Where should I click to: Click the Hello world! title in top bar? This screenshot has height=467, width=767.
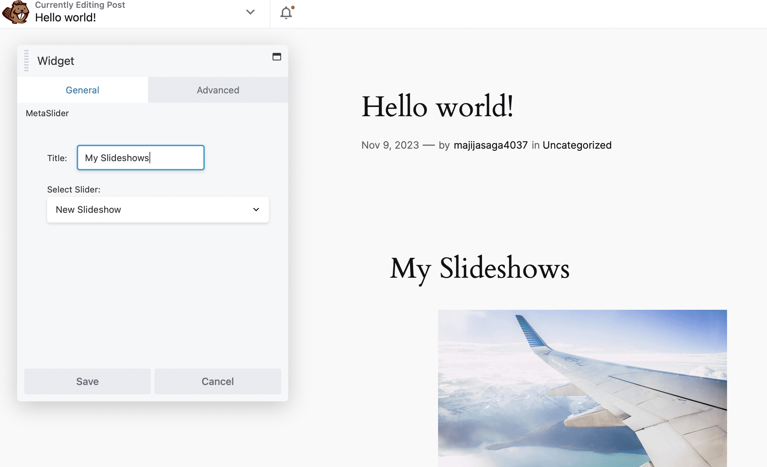click(66, 17)
